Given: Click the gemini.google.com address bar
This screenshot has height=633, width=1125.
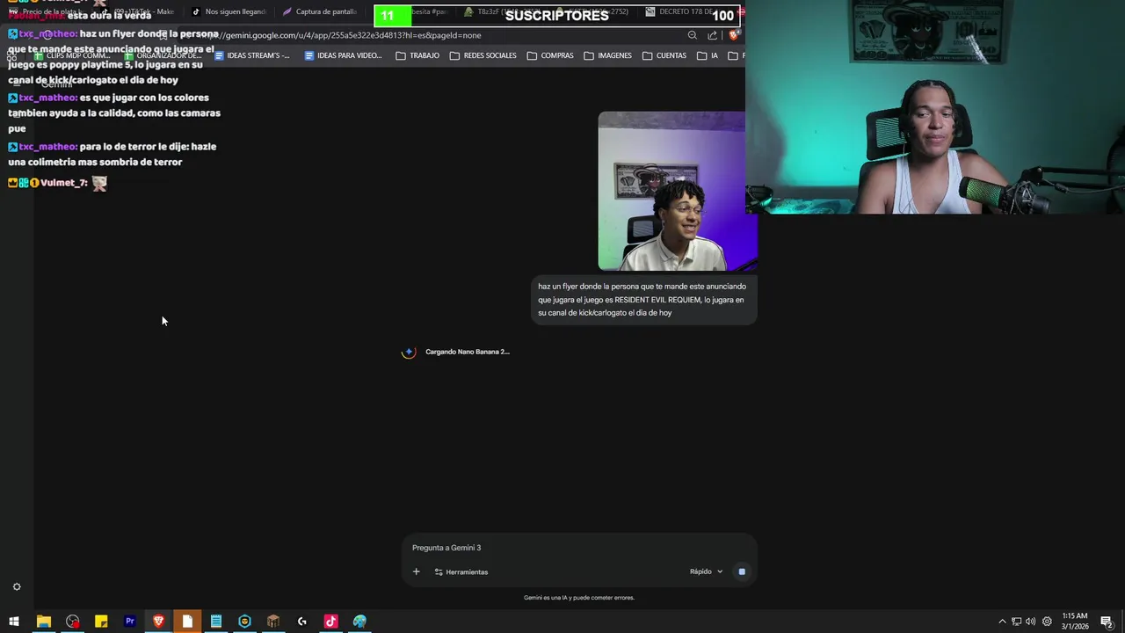Looking at the screenshot, I should coord(439,35).
